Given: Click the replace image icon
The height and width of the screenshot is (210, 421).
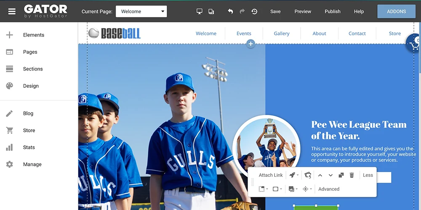Looking at the screenshot, I should [308, 175].
